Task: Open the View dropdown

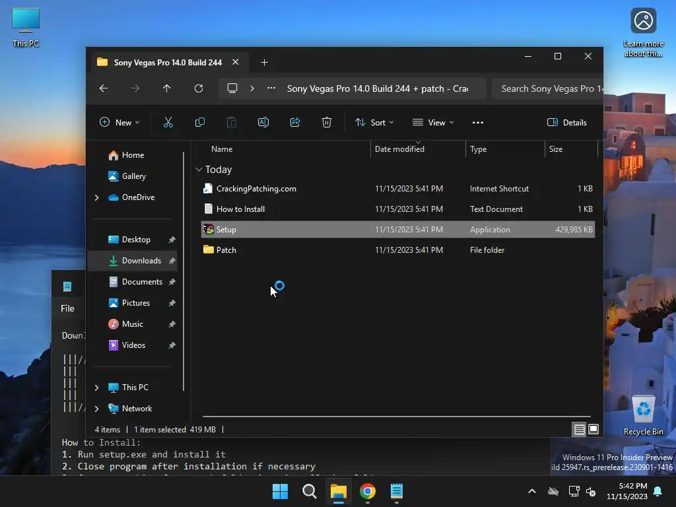Action: [x=433, y=122]
